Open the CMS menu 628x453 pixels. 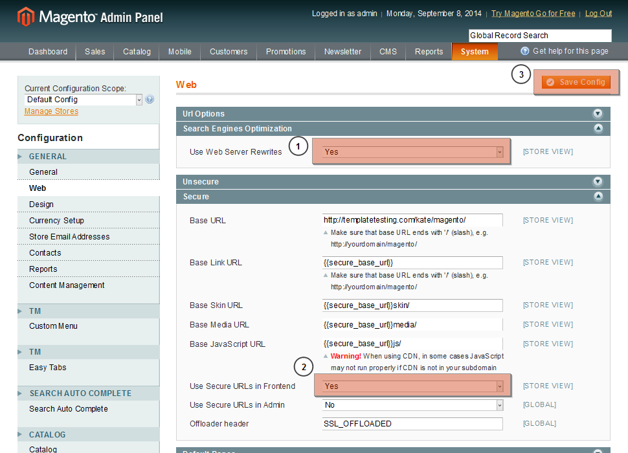coord(388,52)
